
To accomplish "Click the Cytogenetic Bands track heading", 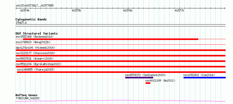I will point(31,19).
